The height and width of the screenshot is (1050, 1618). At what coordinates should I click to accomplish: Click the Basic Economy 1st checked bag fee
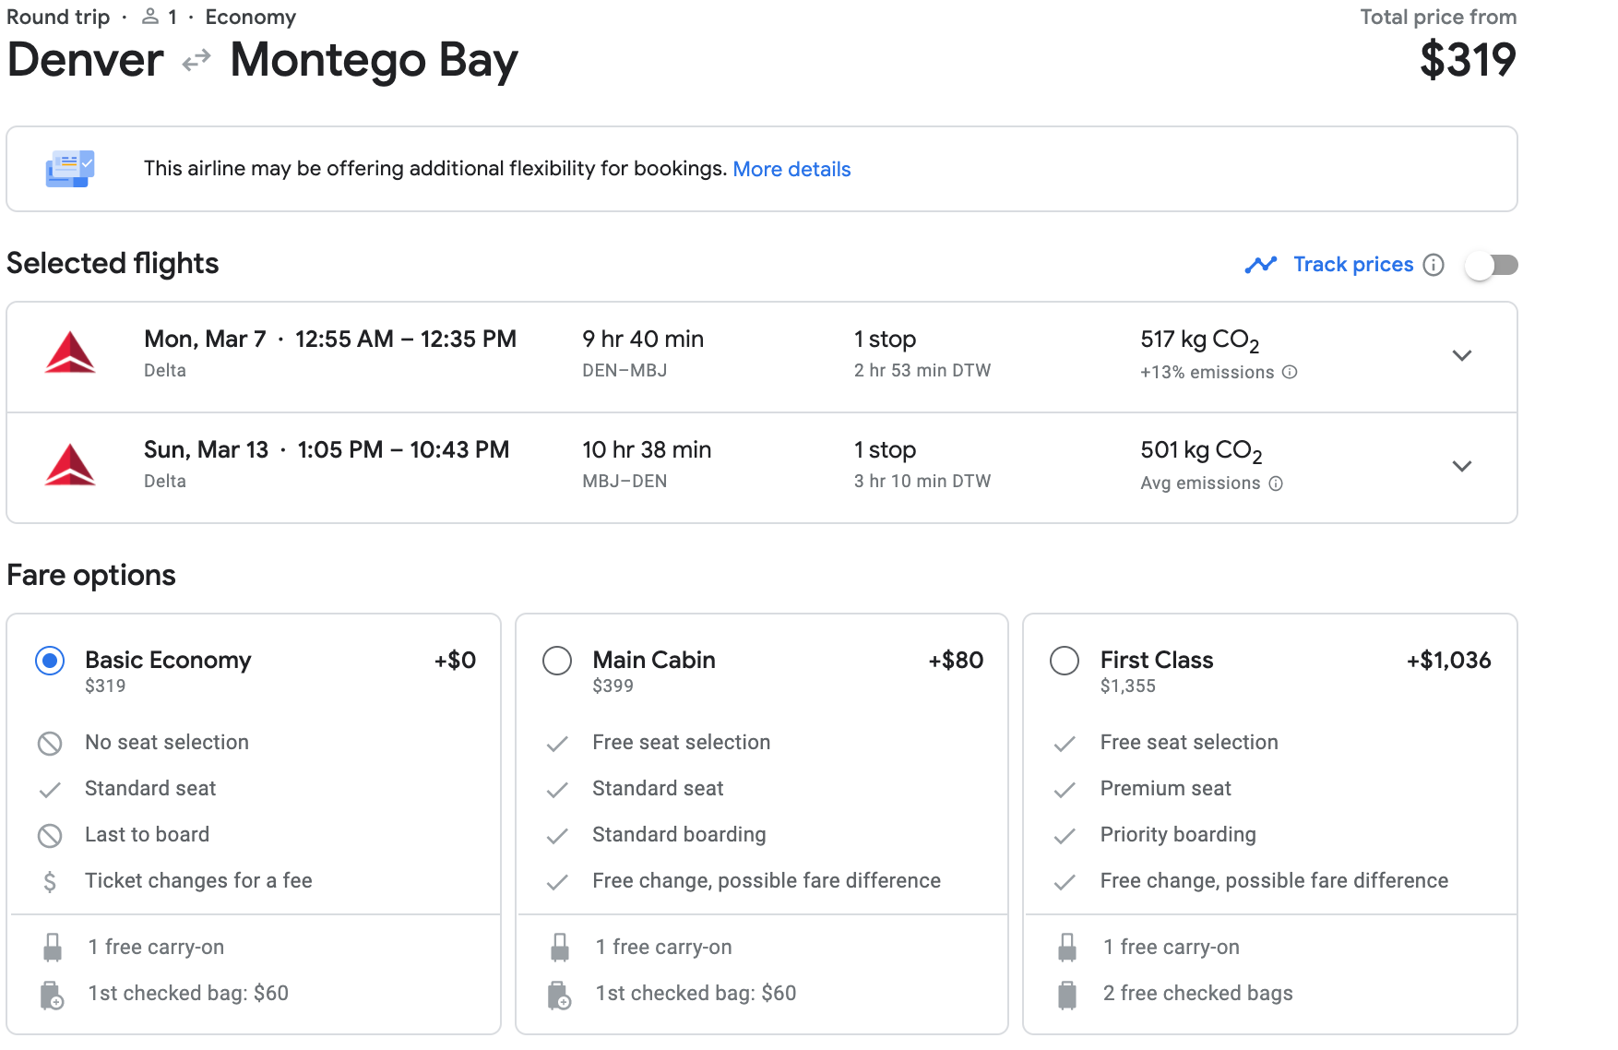tap(188, 994)
